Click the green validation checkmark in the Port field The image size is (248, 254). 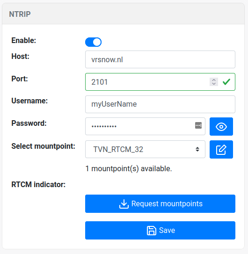(226, 82)
